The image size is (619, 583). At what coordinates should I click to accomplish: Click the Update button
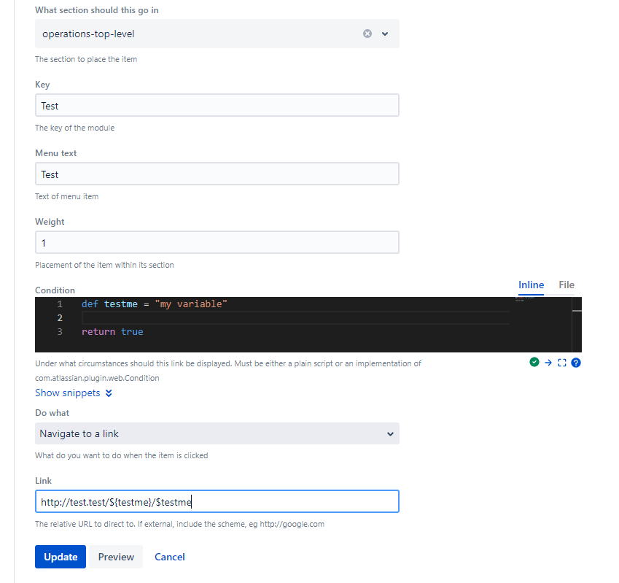tap(61, 557)
